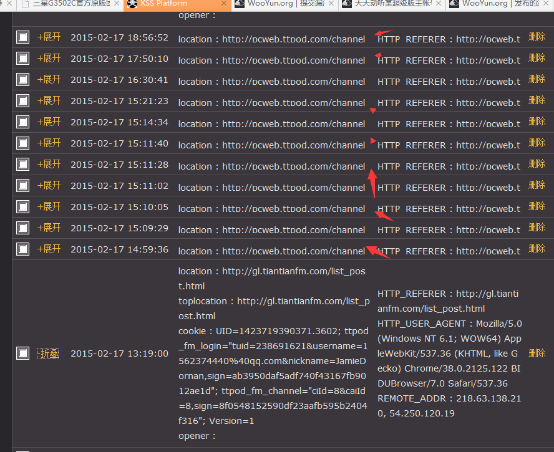Screen dimensions: 554x452
Task: Open the WooYun.org 发布的 tab
Action: click(x=500, y=4)
